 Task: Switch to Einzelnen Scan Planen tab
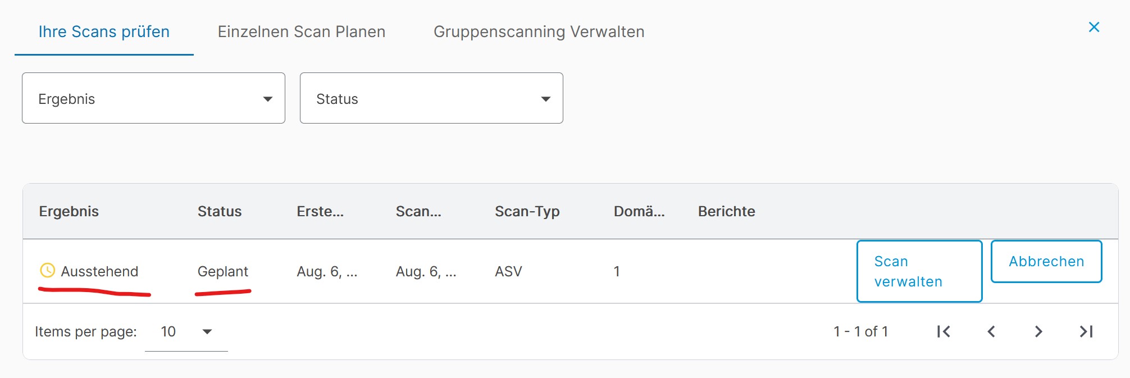coord(302,31)
